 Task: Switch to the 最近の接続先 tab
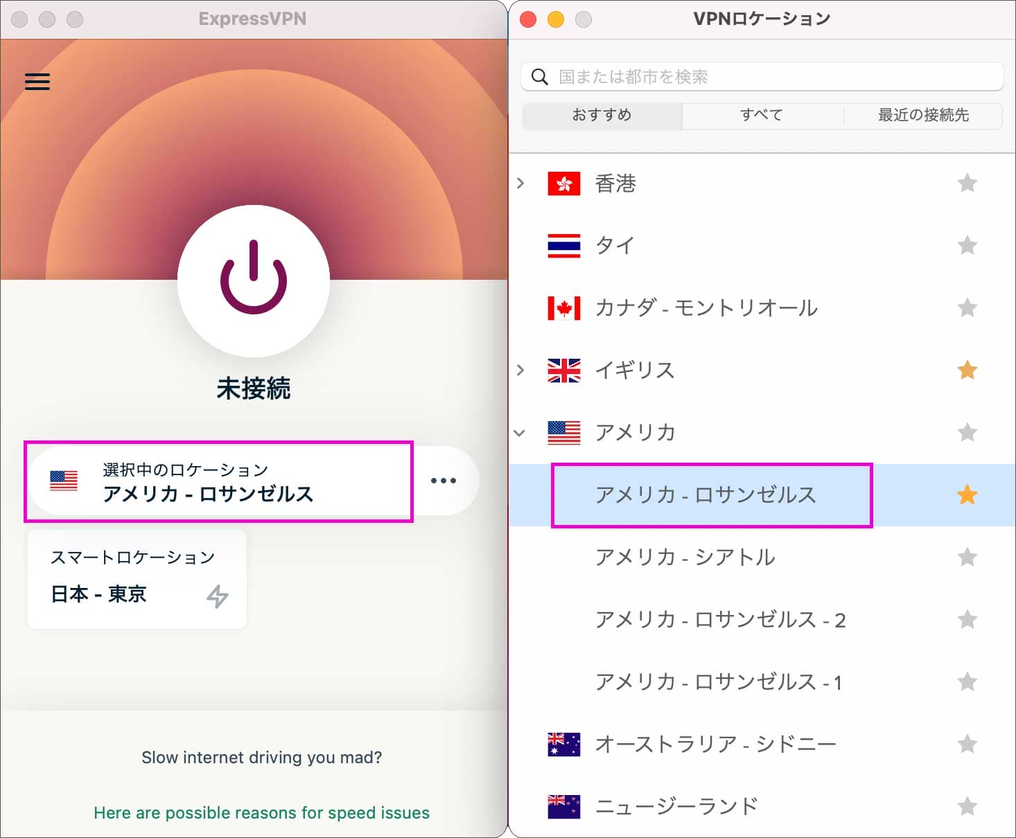pos(923,116)
